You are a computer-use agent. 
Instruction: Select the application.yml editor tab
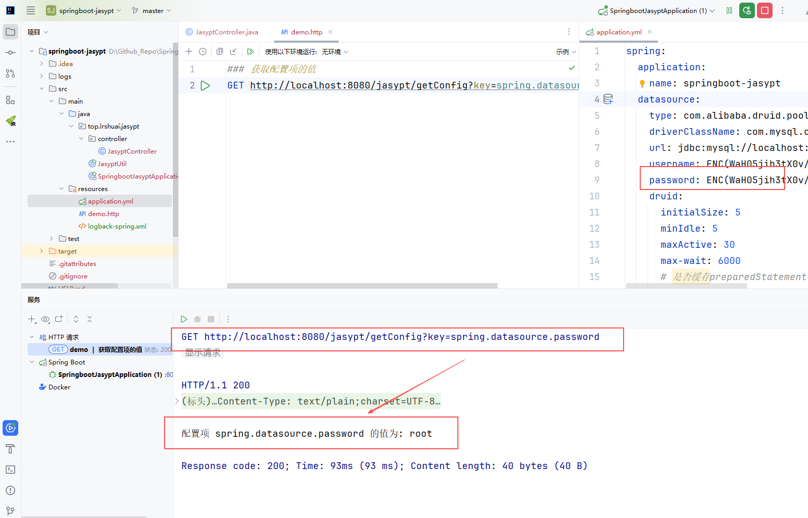(618, 32)
